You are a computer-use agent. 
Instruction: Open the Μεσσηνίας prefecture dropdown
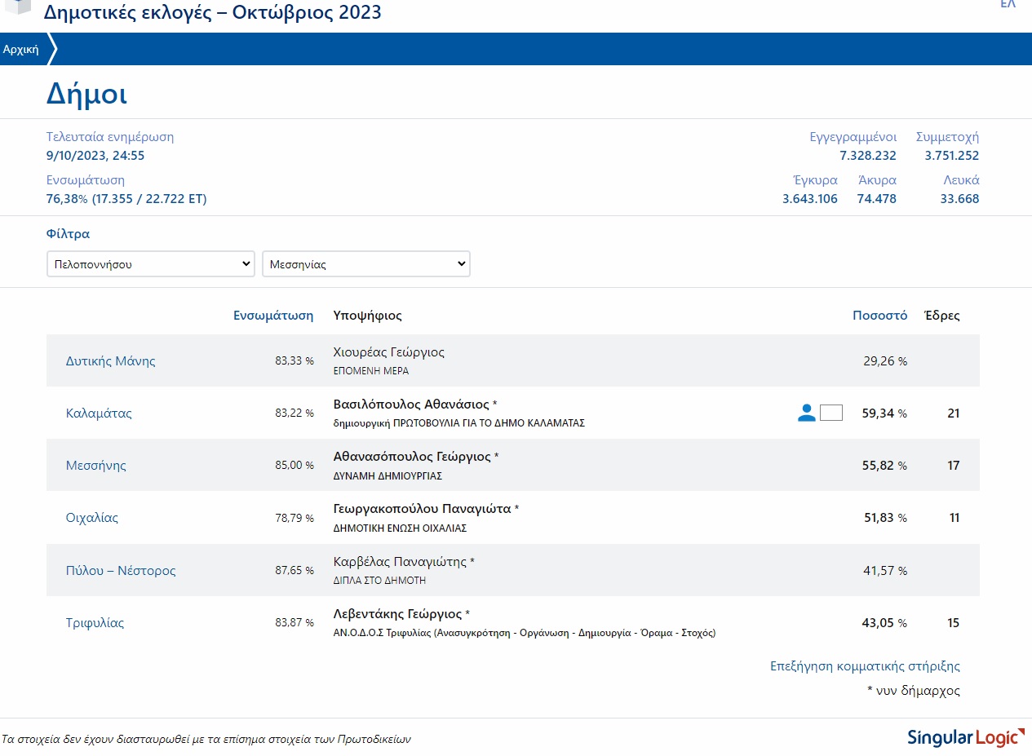tap(365, 264)
